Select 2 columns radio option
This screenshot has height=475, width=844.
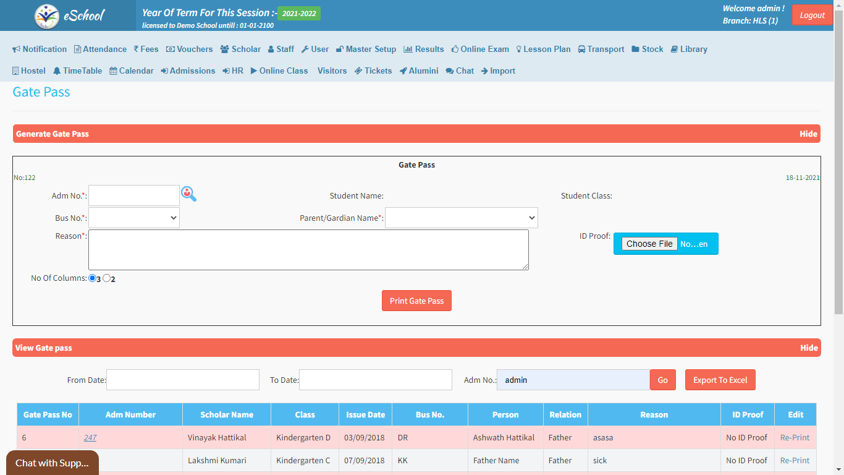tap(107, 278)
